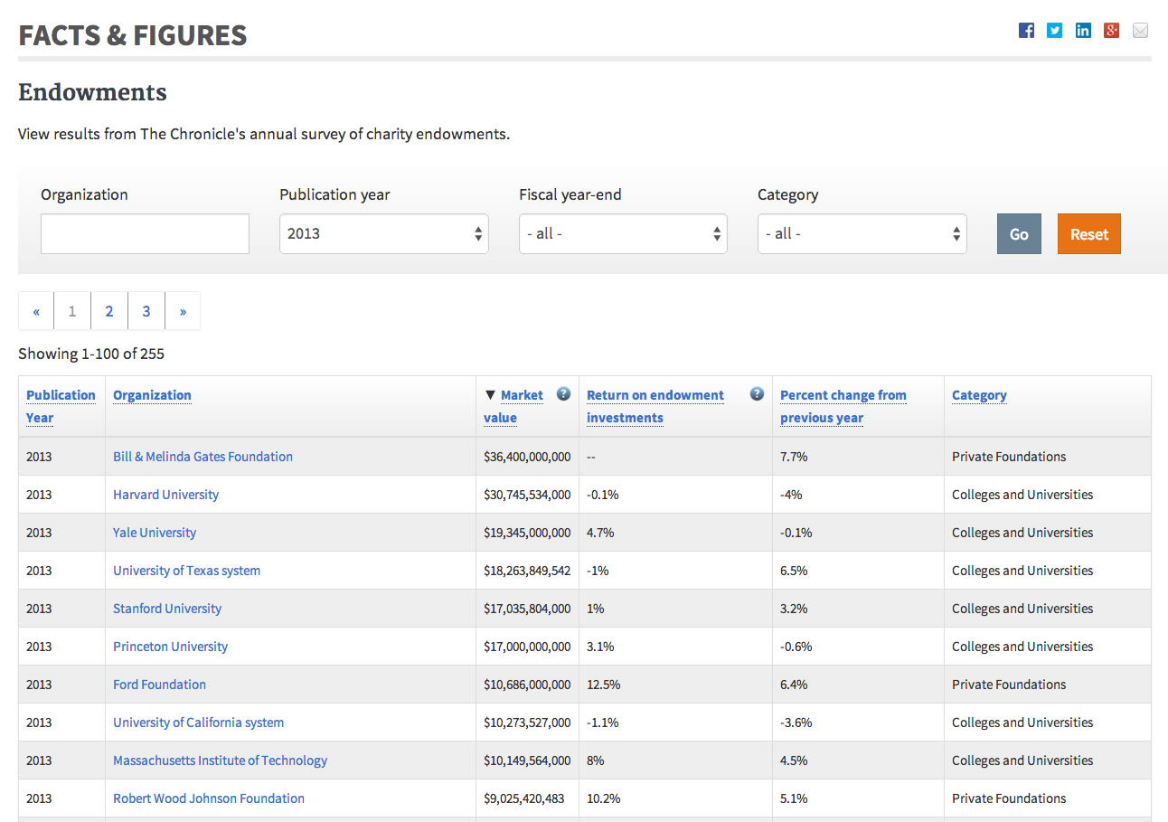The width and height of the screenshot is (1168, 822).
Task: Sort by Organization column header
Action: click(152, 395)
